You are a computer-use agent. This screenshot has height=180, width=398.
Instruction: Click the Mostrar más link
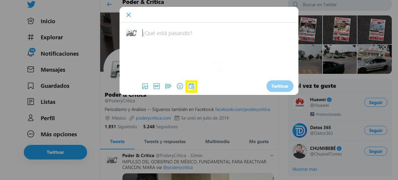point(305,169)
